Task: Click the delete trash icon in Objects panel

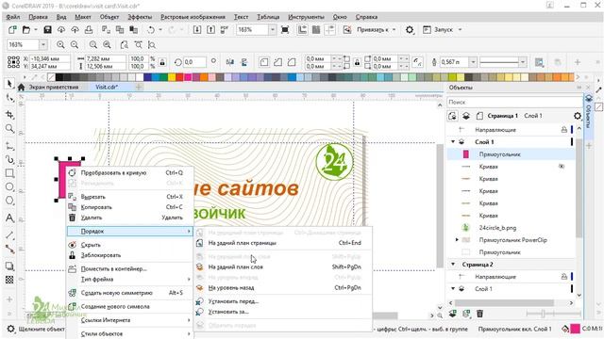Action: 479,314
